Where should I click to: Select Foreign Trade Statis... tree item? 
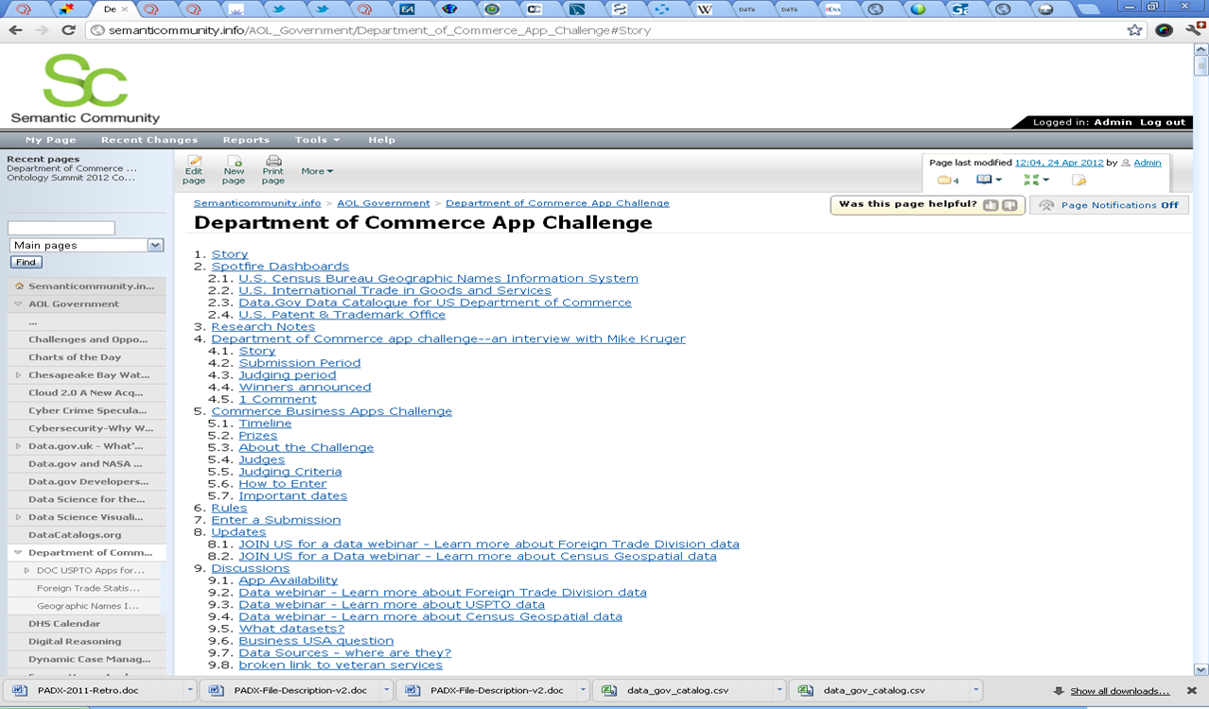[x=88, y=588]
